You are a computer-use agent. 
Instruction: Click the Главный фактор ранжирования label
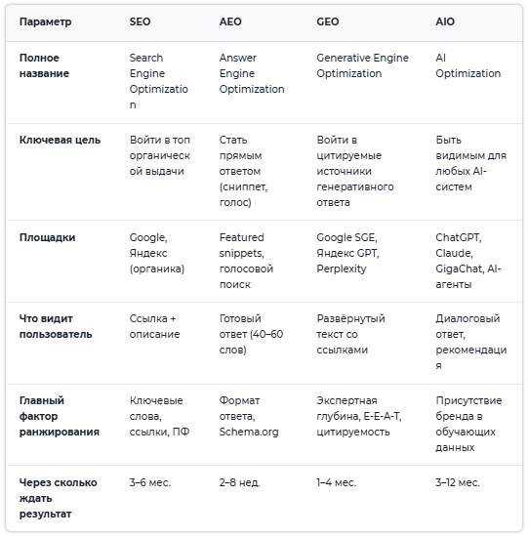click(60, 416)
